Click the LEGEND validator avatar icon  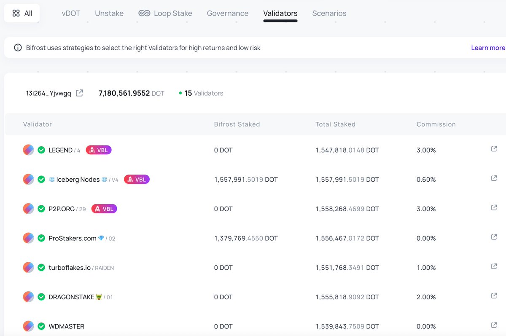click(28, 150)
